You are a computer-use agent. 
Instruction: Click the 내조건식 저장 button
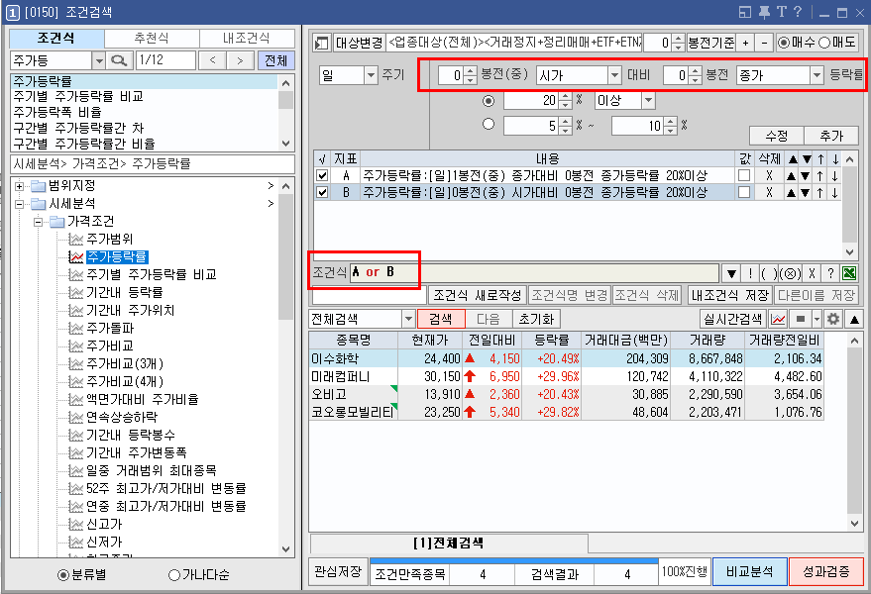click(730, 295)
